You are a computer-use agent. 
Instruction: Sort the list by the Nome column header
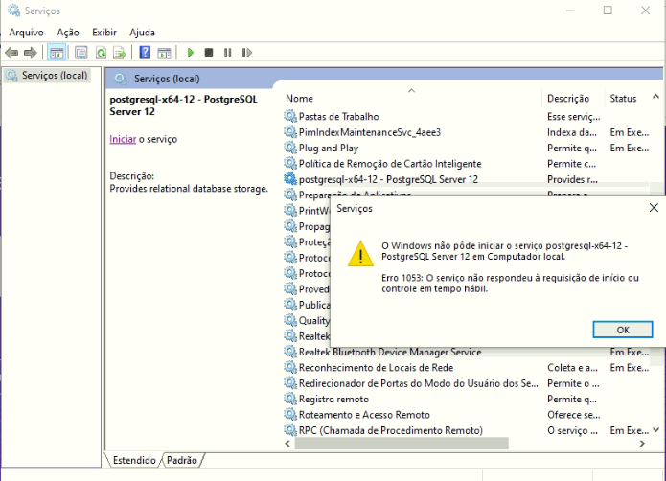click(x=299, y=99)
